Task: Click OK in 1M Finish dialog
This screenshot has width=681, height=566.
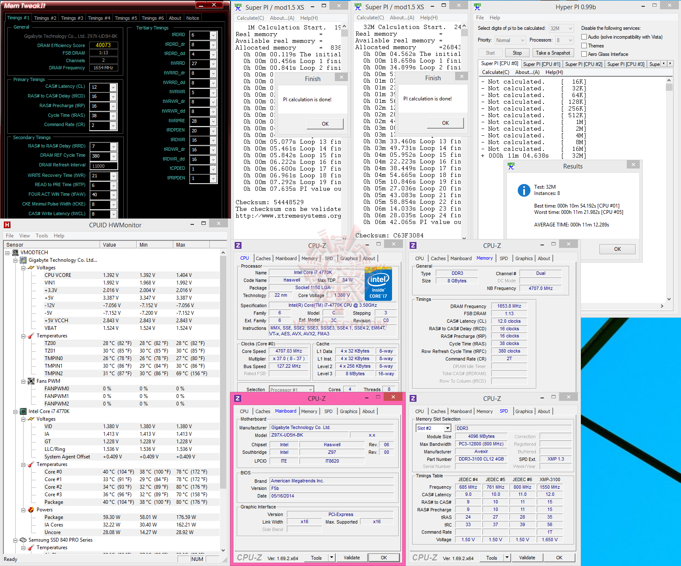Action: [325, 124]
